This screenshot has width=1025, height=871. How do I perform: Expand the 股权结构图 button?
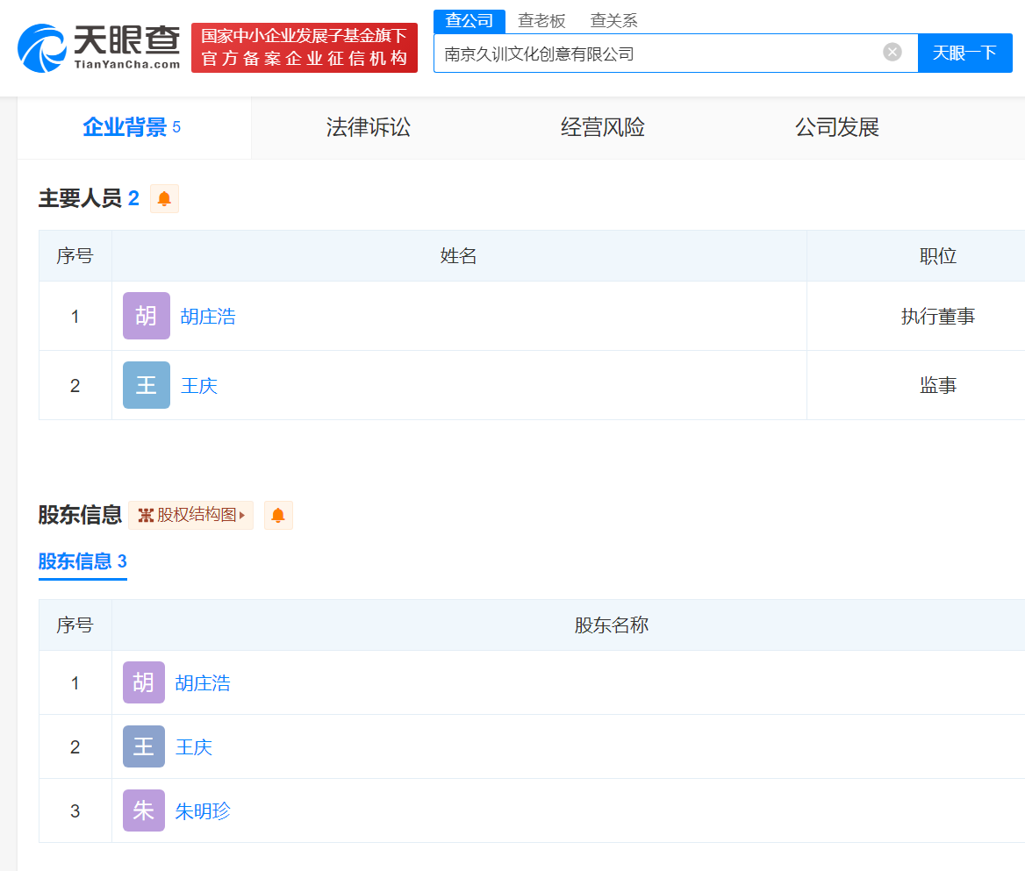(x=191, y=515)
